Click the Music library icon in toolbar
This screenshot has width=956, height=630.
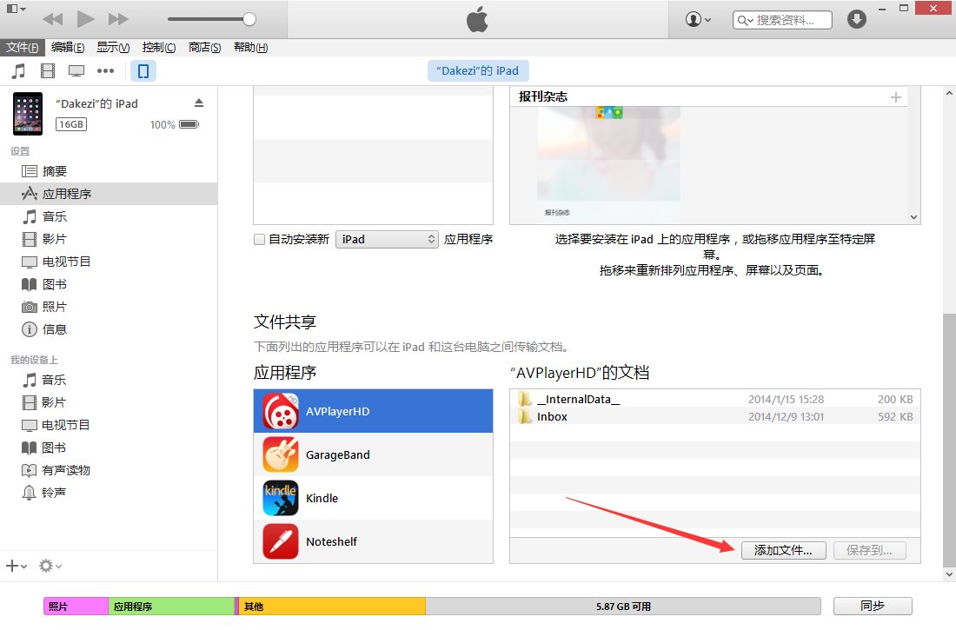point(18,71)
